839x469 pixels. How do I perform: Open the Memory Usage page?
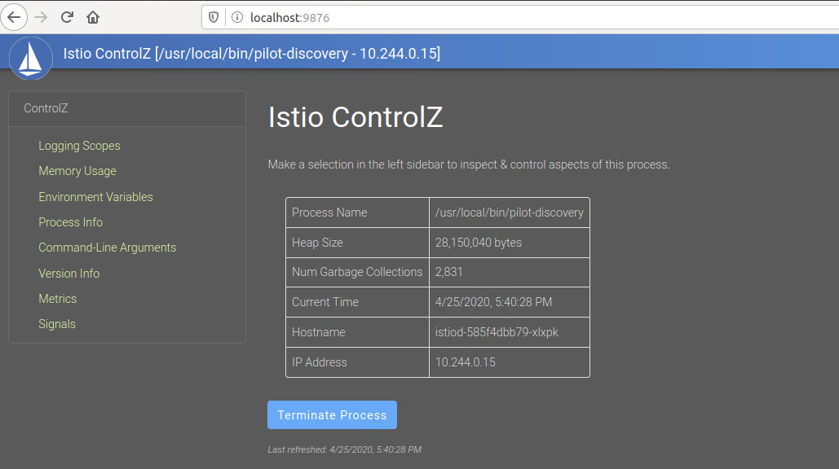77,171
